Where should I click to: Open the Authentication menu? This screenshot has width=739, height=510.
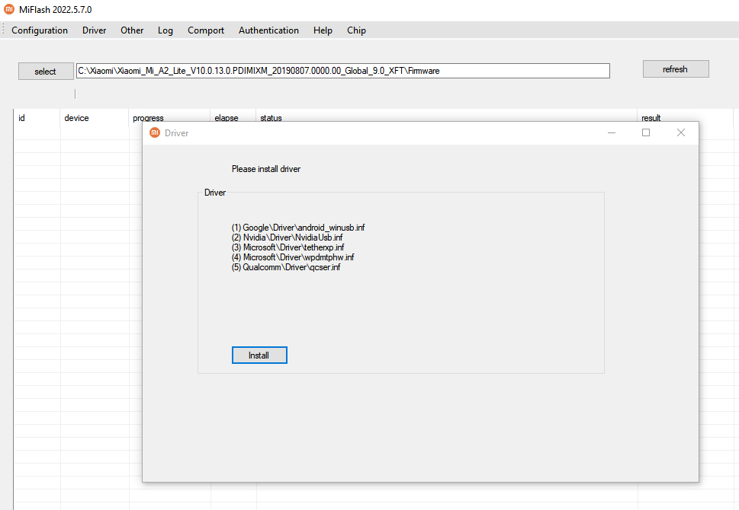tap(268, 30)
